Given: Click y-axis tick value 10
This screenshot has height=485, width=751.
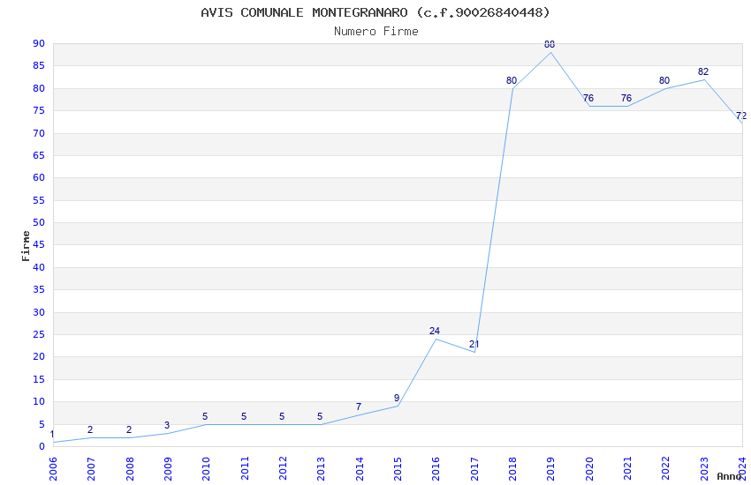Looking at the screenshot, I should point(39,401).
